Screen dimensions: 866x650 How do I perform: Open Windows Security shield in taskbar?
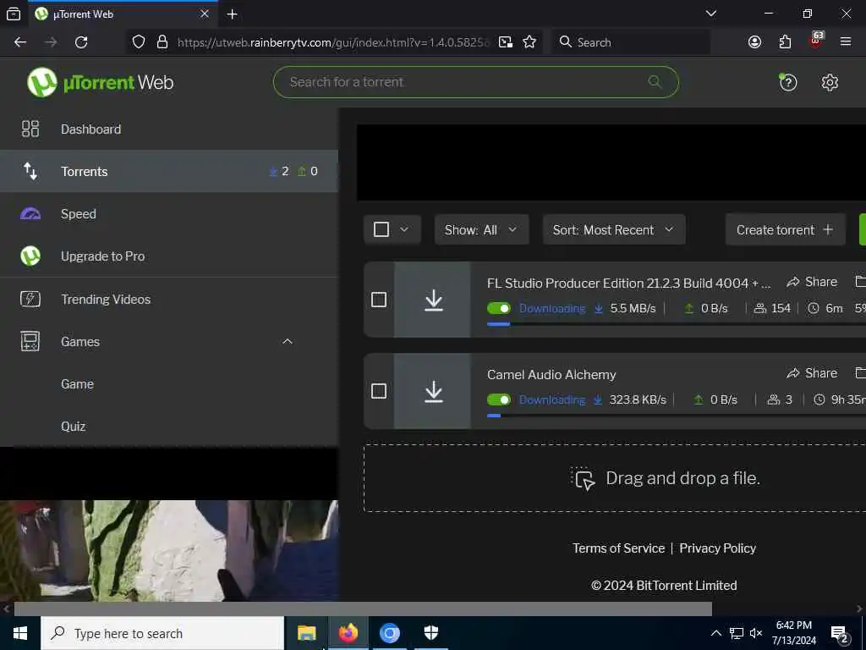pyautogui.click(x=430, y=633)
